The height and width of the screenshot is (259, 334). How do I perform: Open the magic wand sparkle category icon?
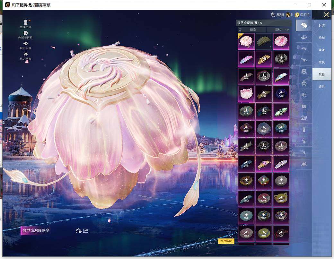coord(304,152)
